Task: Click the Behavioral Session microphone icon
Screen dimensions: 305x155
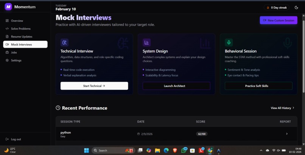Action: click(229, 42)
